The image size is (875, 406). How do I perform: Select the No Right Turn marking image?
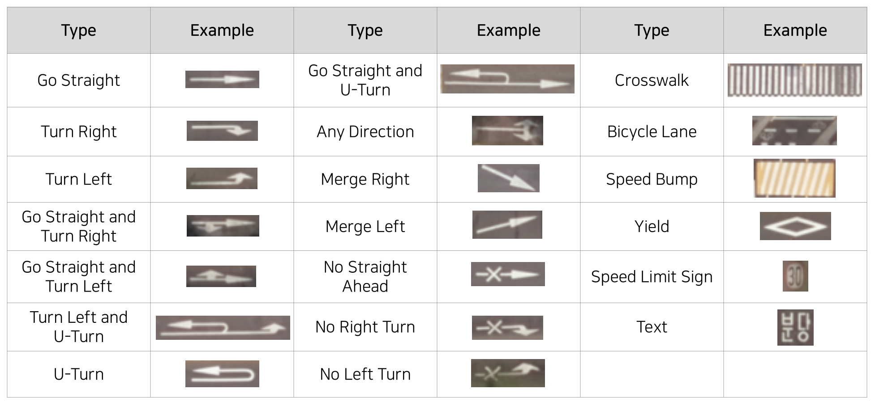tap(507, 328)
